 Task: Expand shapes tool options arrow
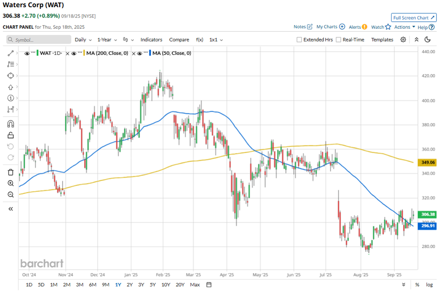(17, 76)
